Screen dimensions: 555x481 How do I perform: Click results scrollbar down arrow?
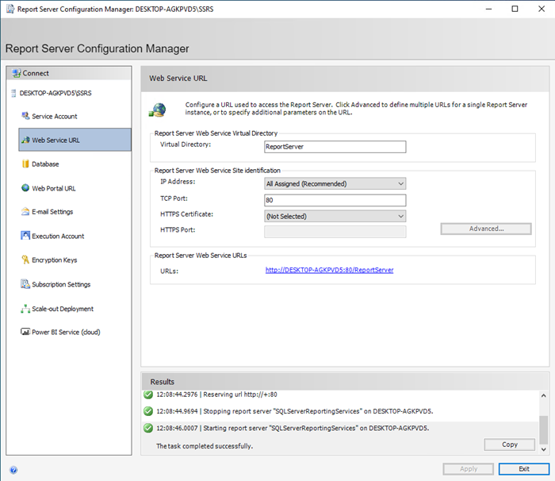[544, 449]
